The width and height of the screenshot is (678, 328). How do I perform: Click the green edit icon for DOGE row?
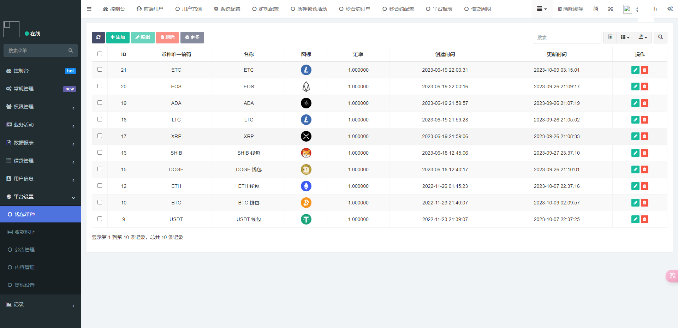[x=635, y=169]
